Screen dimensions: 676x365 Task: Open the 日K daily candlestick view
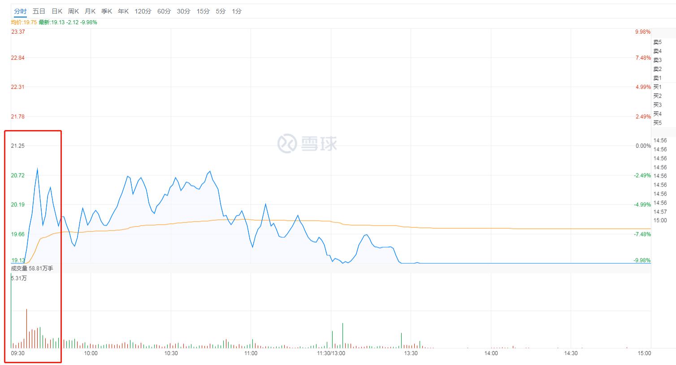point(57,11)
